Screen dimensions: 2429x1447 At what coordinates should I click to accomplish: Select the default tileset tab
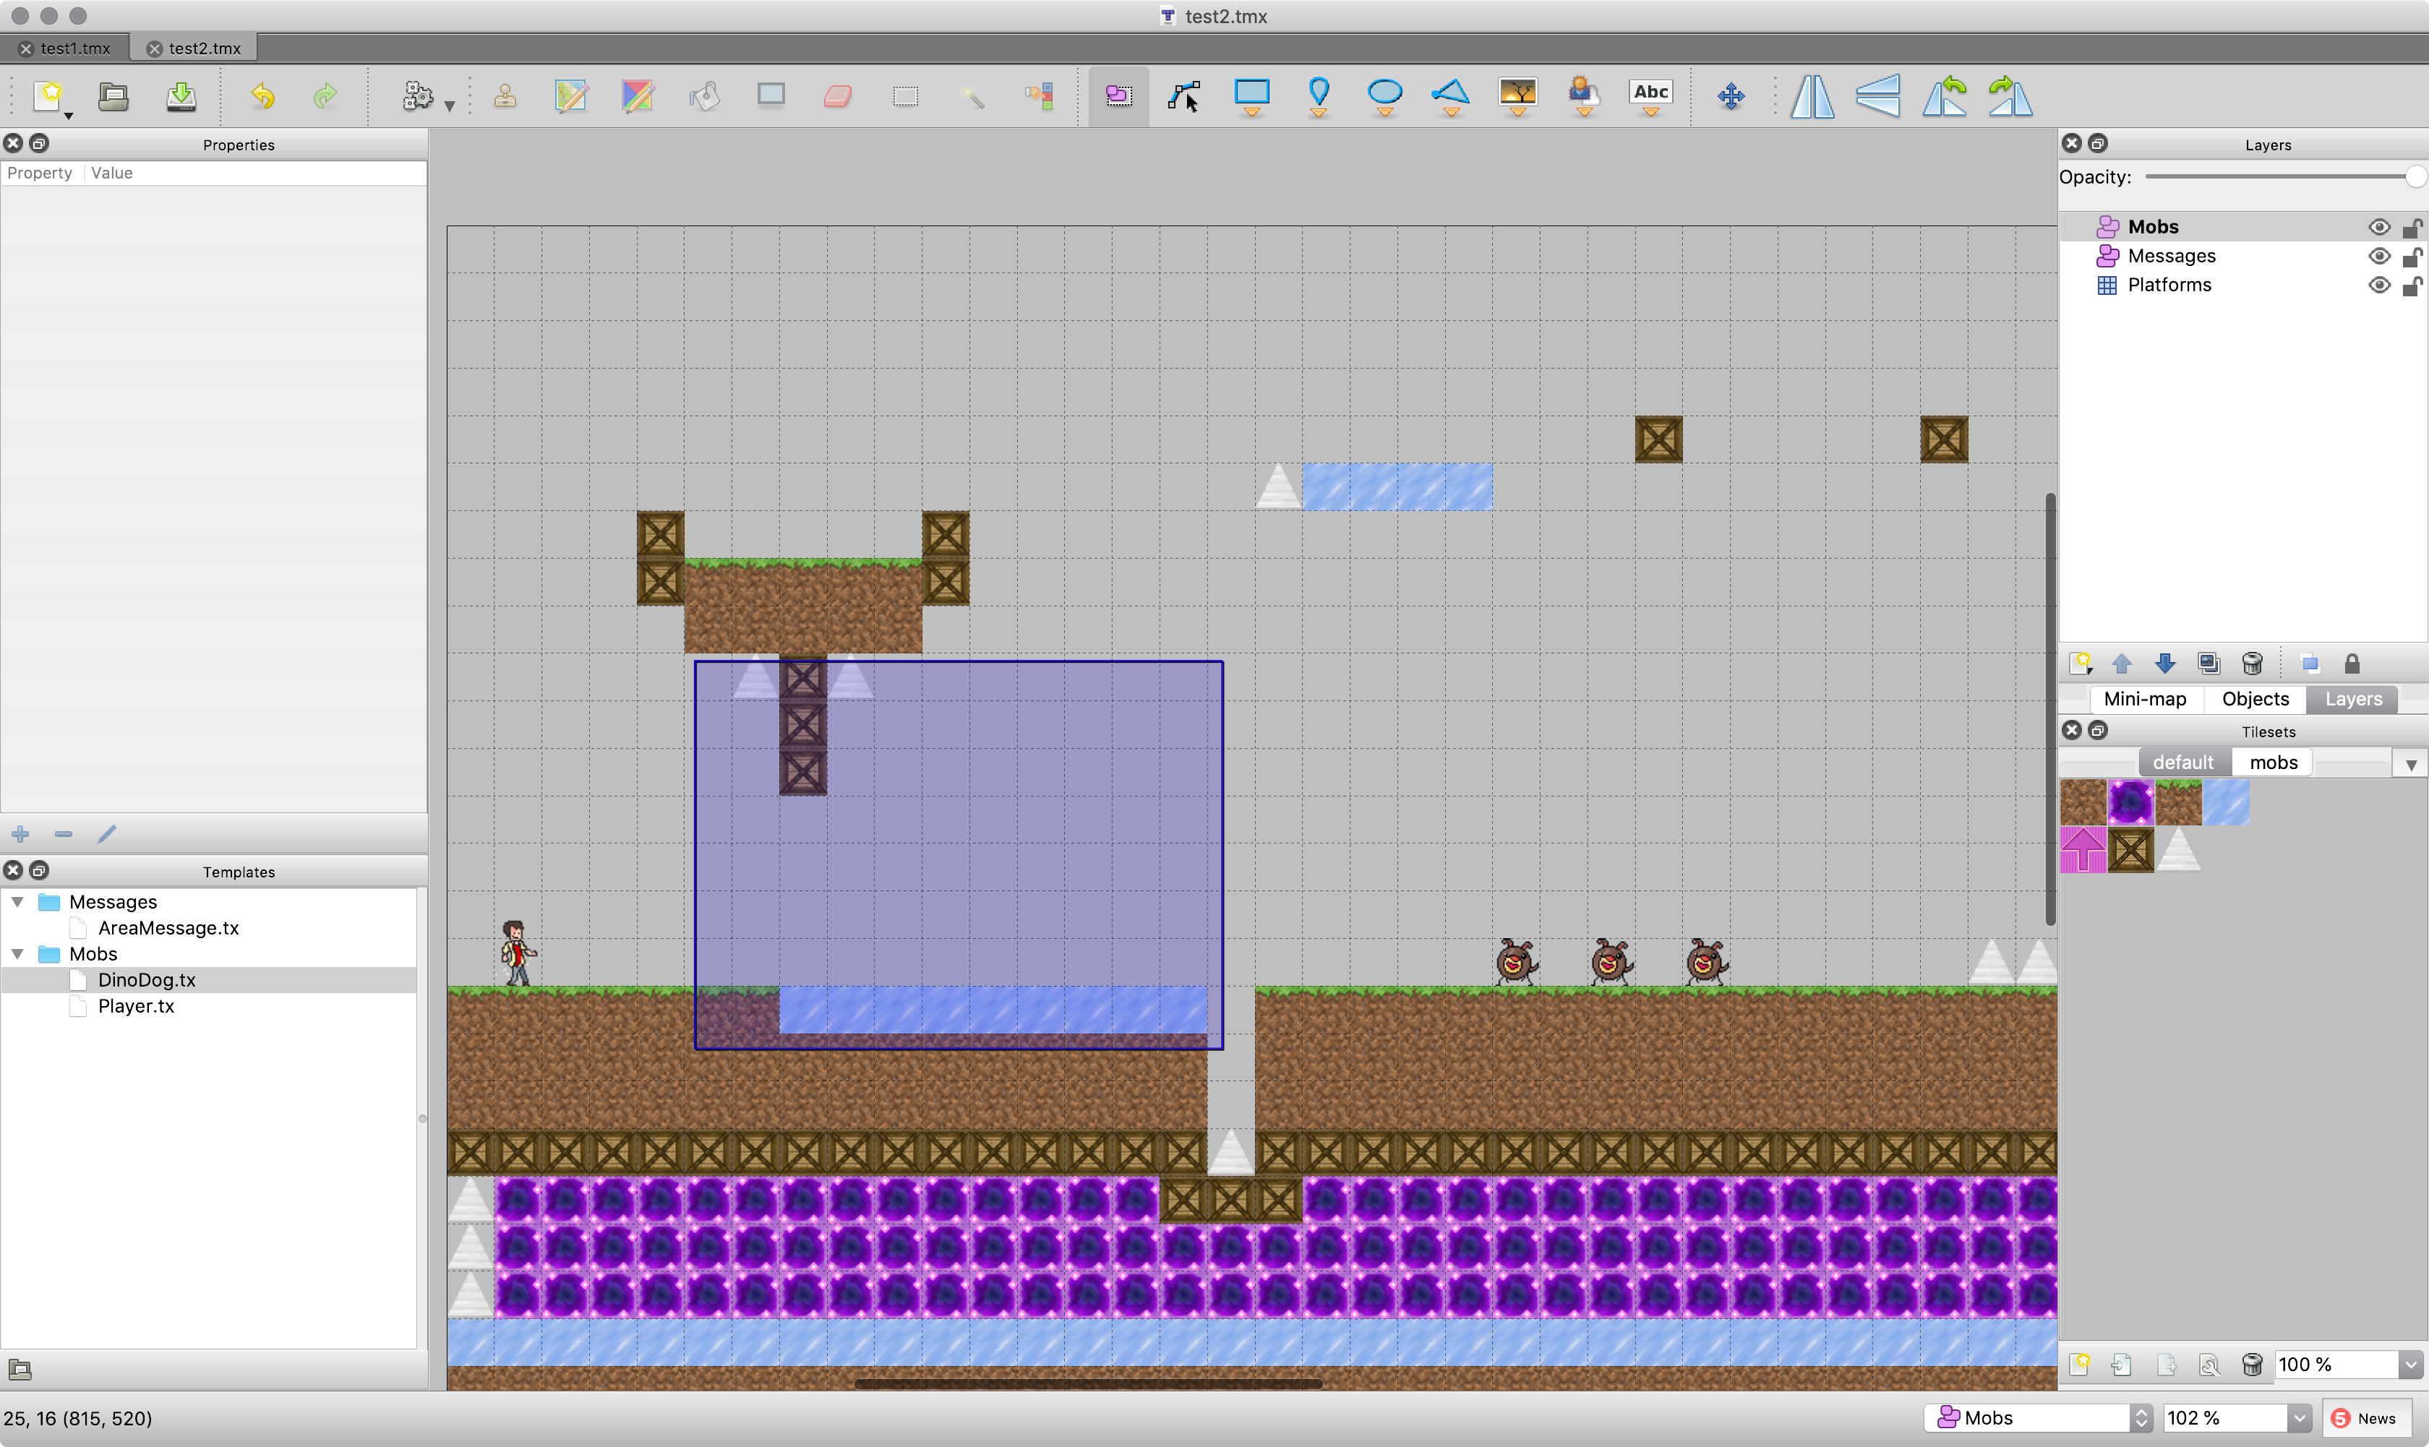(x=2182, y=763)
